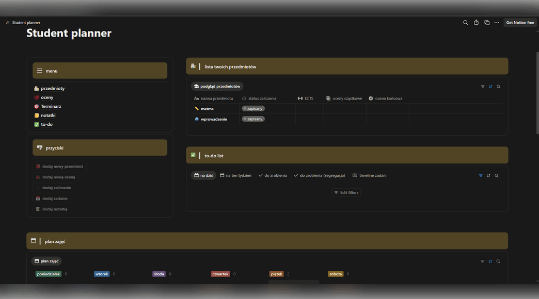Click sort icon in przedmioty list
This screenshot has height=299, width=539.
[490, 87]
